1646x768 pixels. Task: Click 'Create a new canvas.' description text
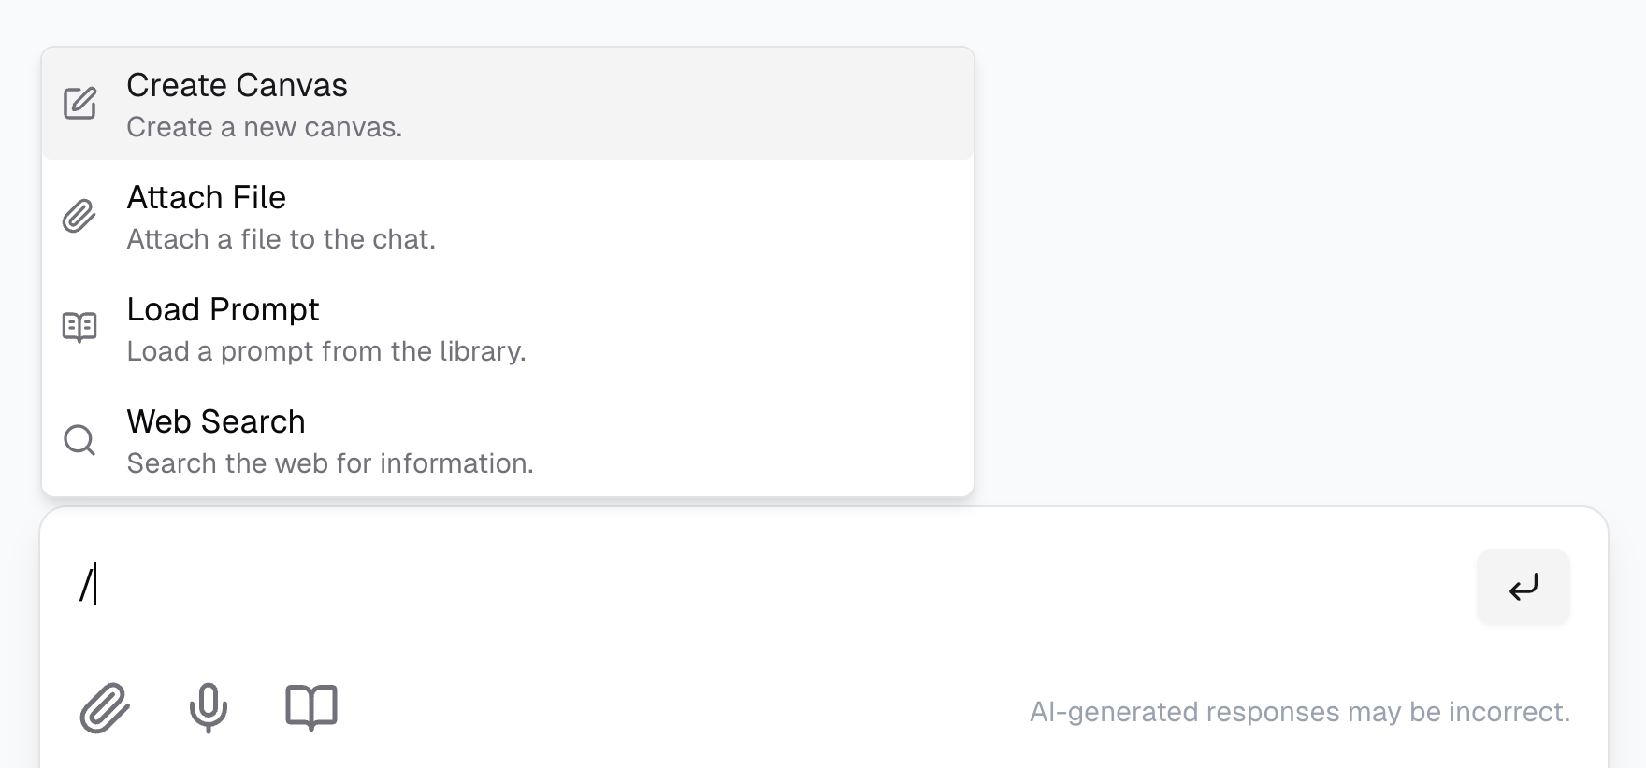coord(264,127)
